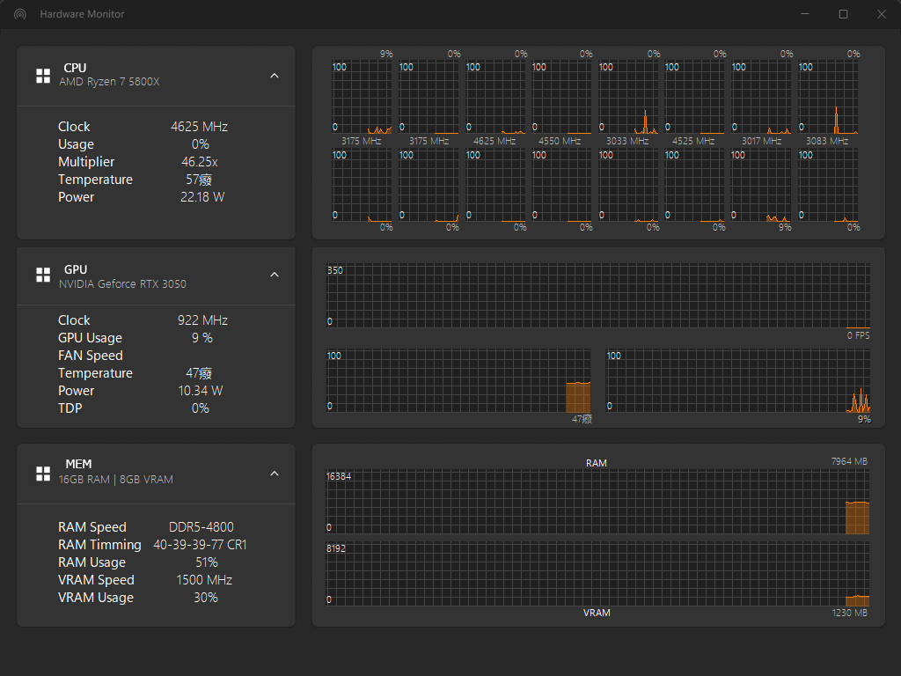Click the AMD Ryzen 7 5800X header label
901x676 pixels.
tap(109, 82)
